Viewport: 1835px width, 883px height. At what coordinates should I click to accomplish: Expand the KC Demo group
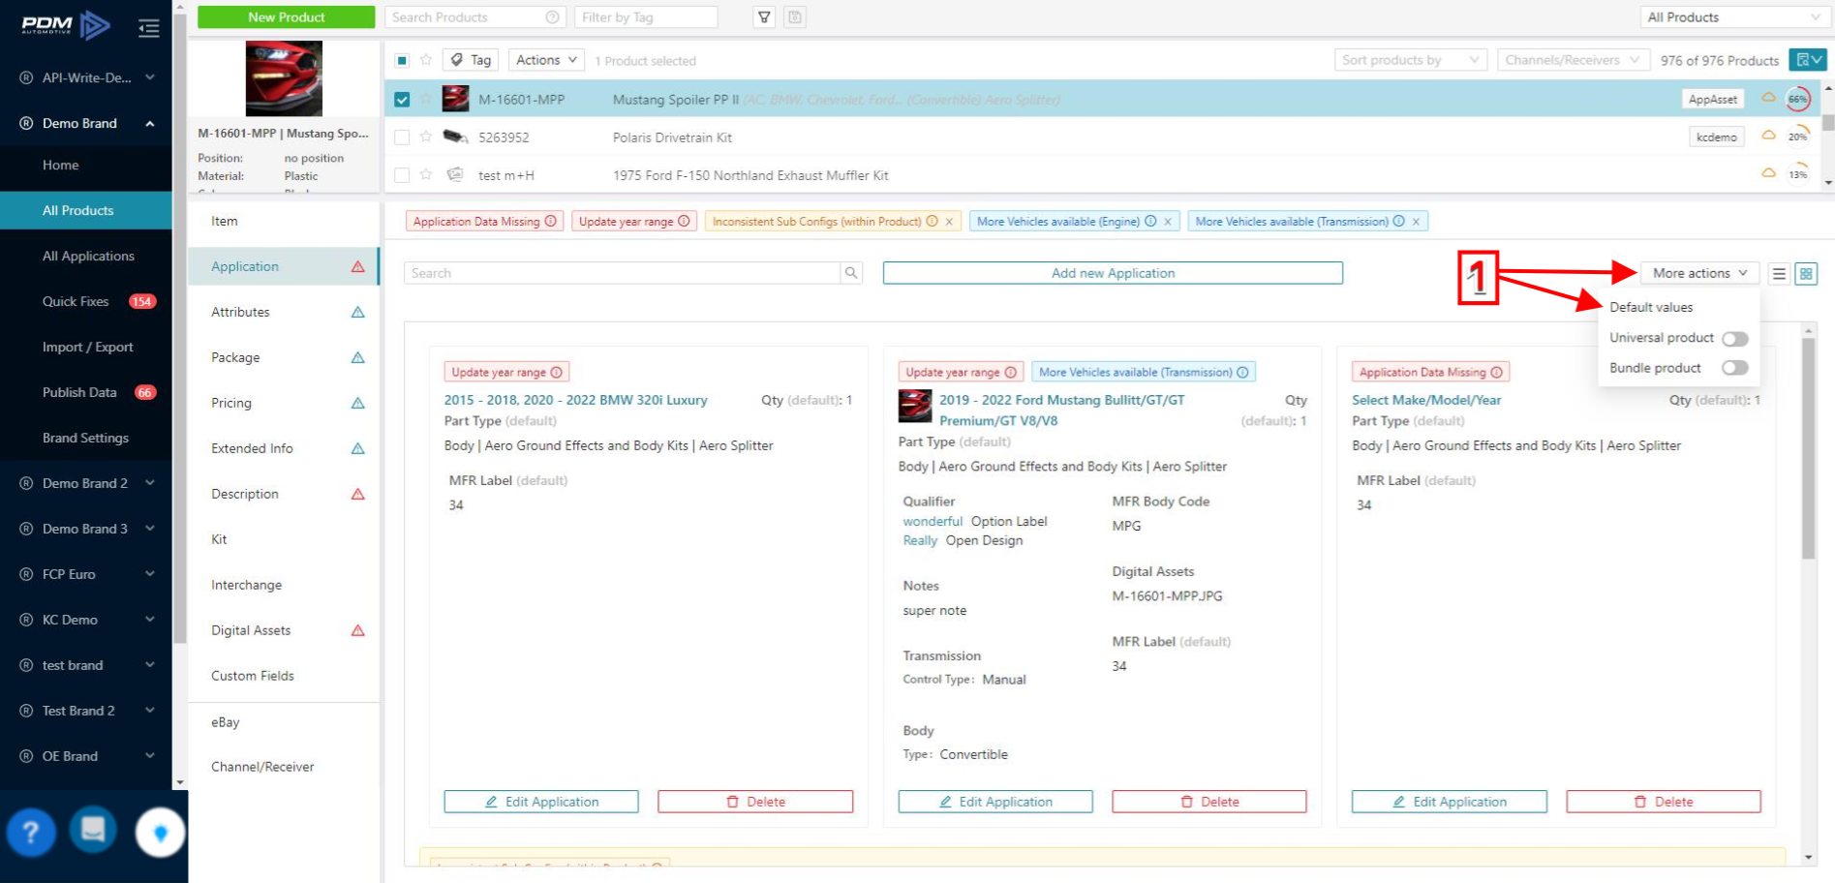[x=150, y=620]
